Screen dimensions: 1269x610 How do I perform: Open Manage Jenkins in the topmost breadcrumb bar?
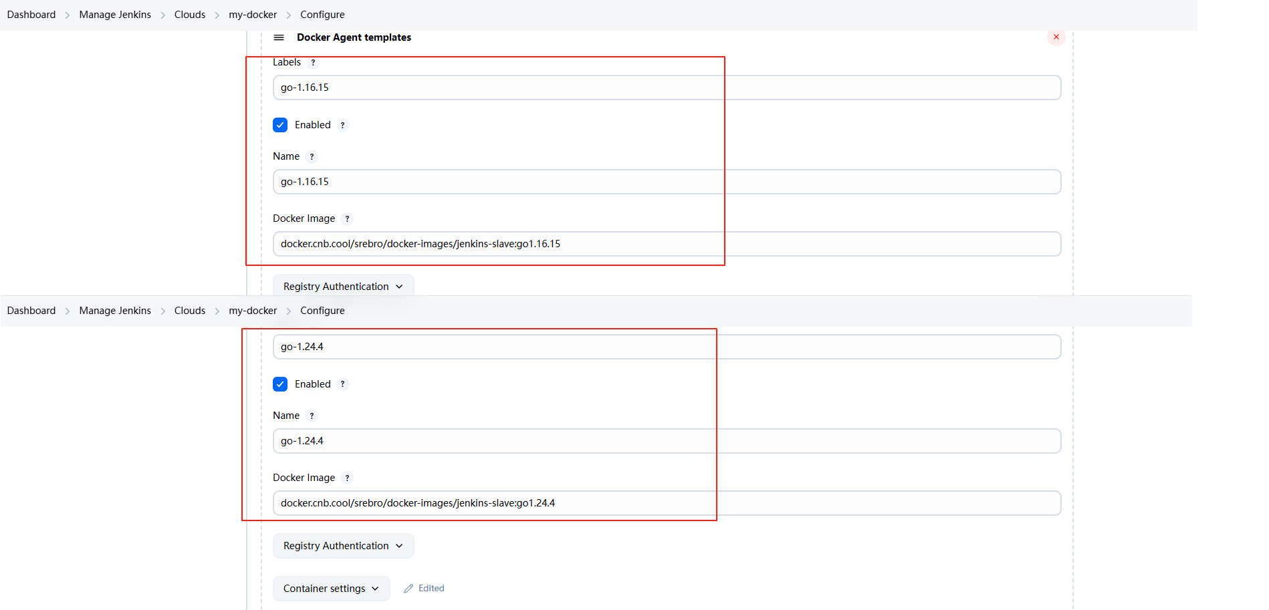click(x=115, y=15)
